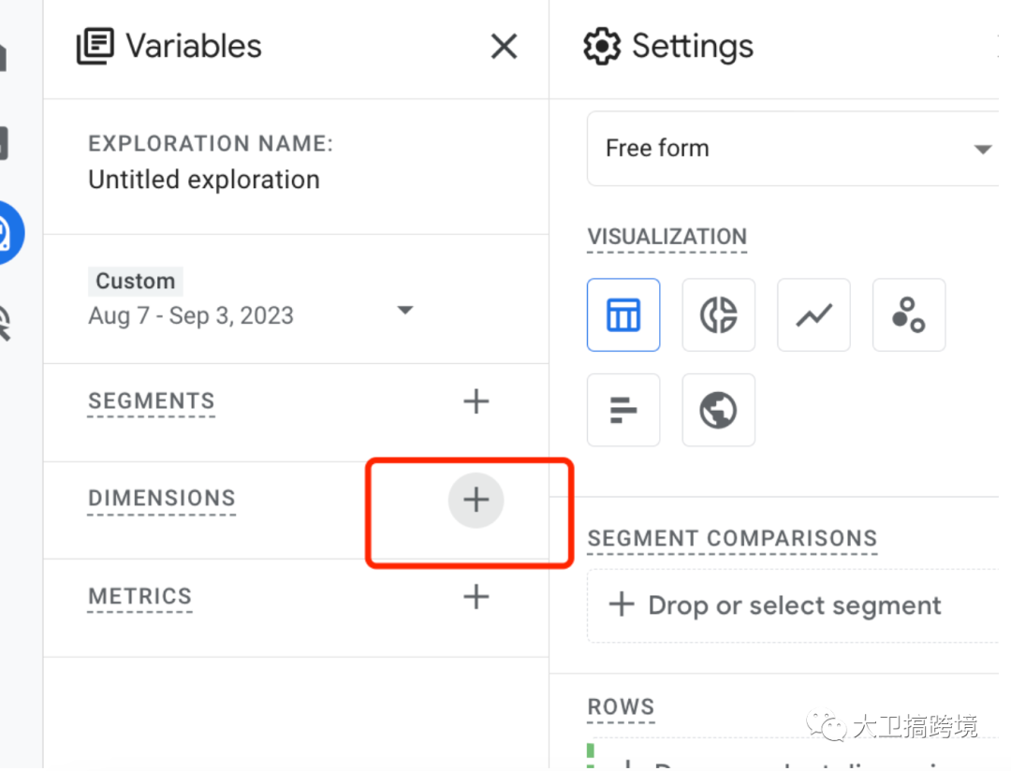The height and width of the screenshot is (771, 1011).
Task: Edit the Untitled exploration name
Action: tap(204, 180)
